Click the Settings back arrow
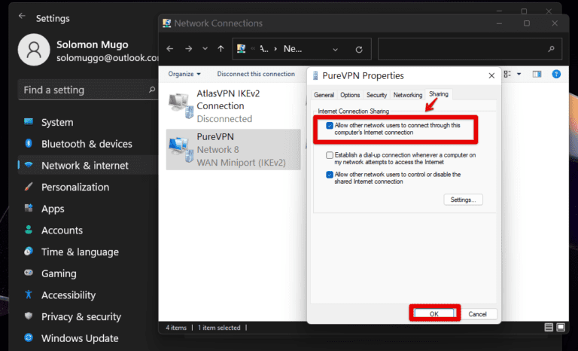 22,17
